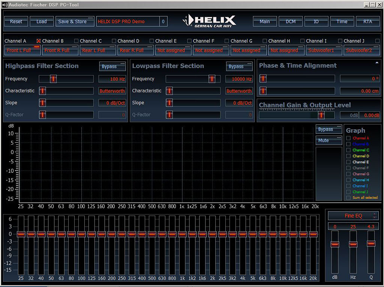Open the title bar speaker icon menu
The height and width of the screenshot is (287, 384).
[x=4, y=5]
